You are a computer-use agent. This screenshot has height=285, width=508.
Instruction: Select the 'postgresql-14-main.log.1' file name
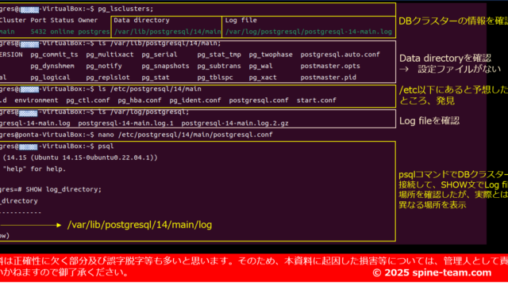point(125,123)
